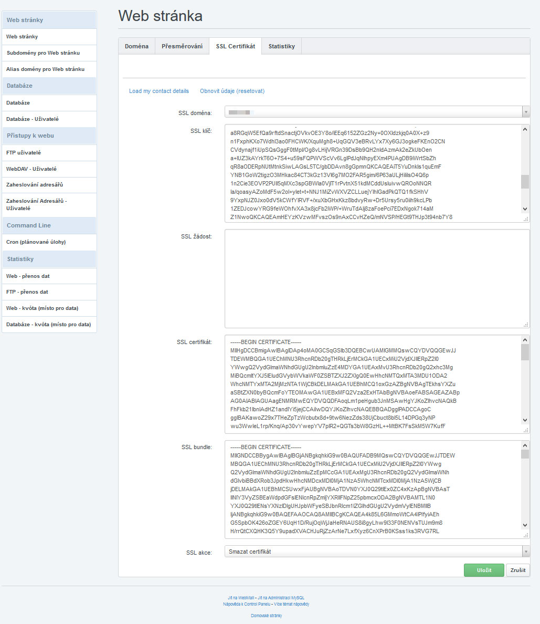Open the Přesměrování tab
Viewport: 540px width, 624px height.
pyautogui.click(x=182, y=46)
